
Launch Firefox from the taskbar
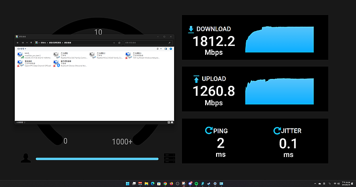pos(172,184)
